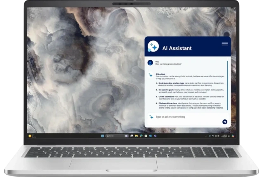This screenshot has height=180, width=264.
Task: Click the taskbar Search box
Action: [117, 136]
